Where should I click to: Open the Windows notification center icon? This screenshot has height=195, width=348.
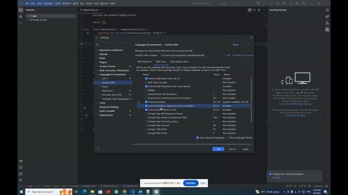click(325, 192)
